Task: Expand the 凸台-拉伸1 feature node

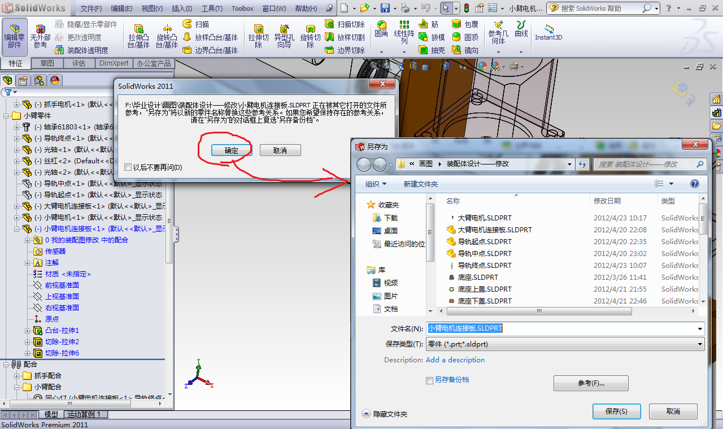Action: pyautogui.click(x=27, y=331)
